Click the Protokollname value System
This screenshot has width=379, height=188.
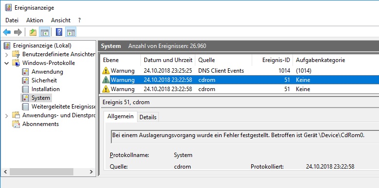(x=183, y=155)
